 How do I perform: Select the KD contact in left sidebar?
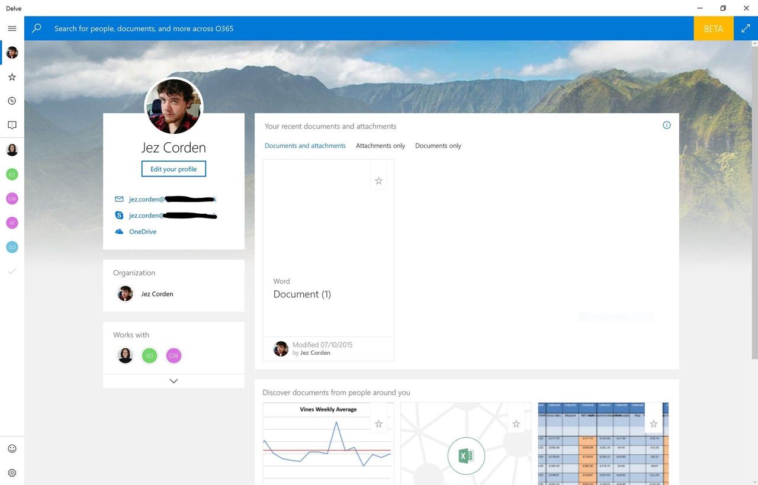[x=12, y=174]
